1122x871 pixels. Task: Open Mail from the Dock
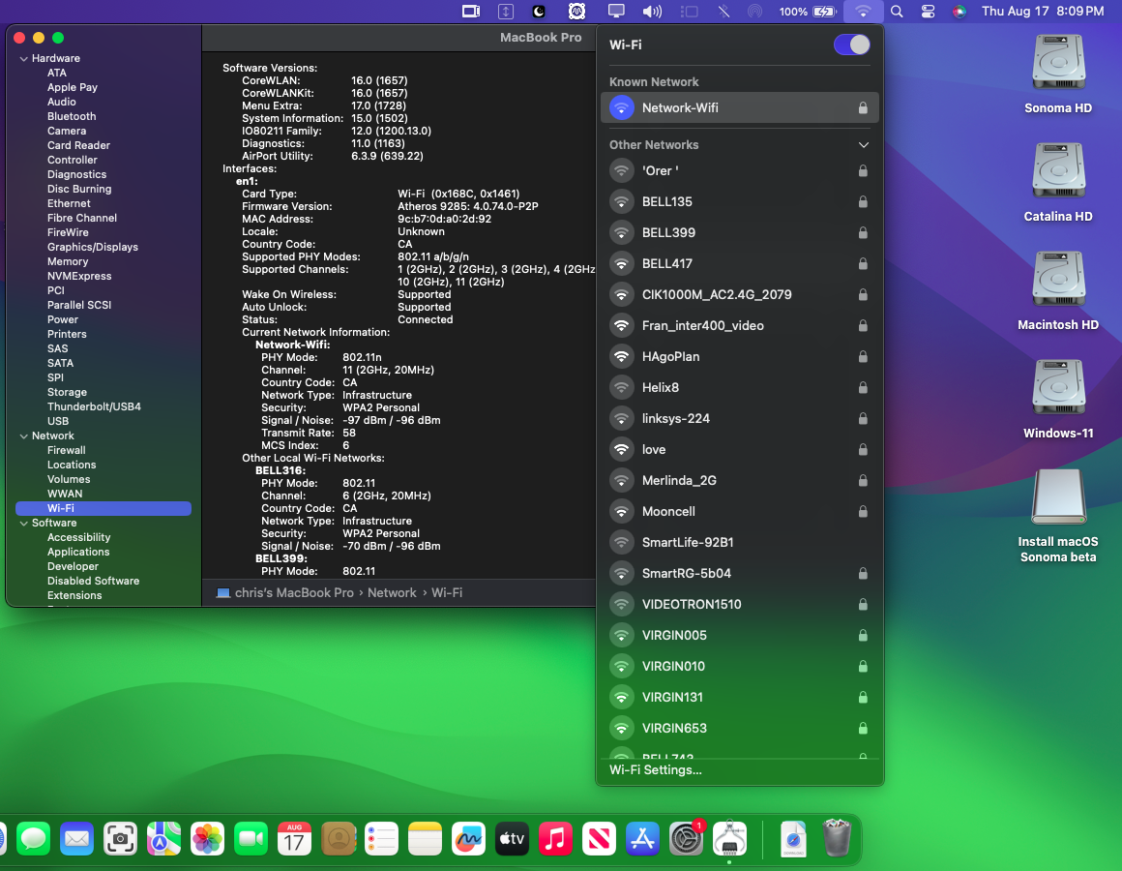(76, 839)
